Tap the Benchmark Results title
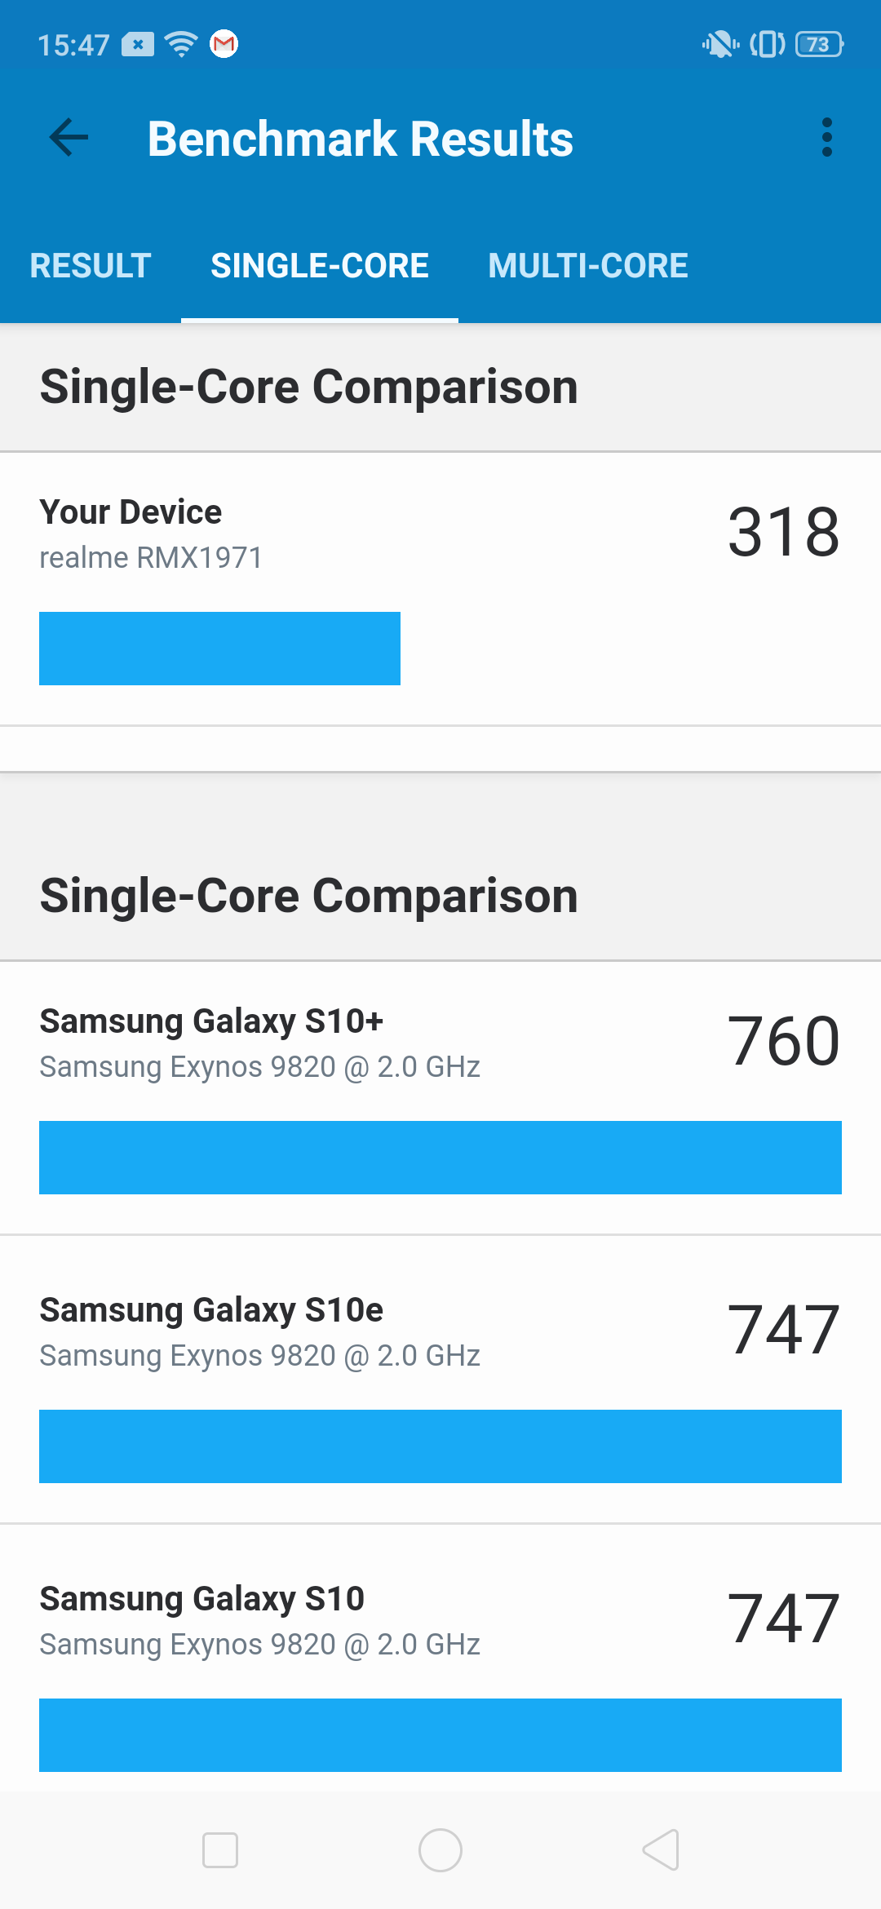 pos(361,139)
